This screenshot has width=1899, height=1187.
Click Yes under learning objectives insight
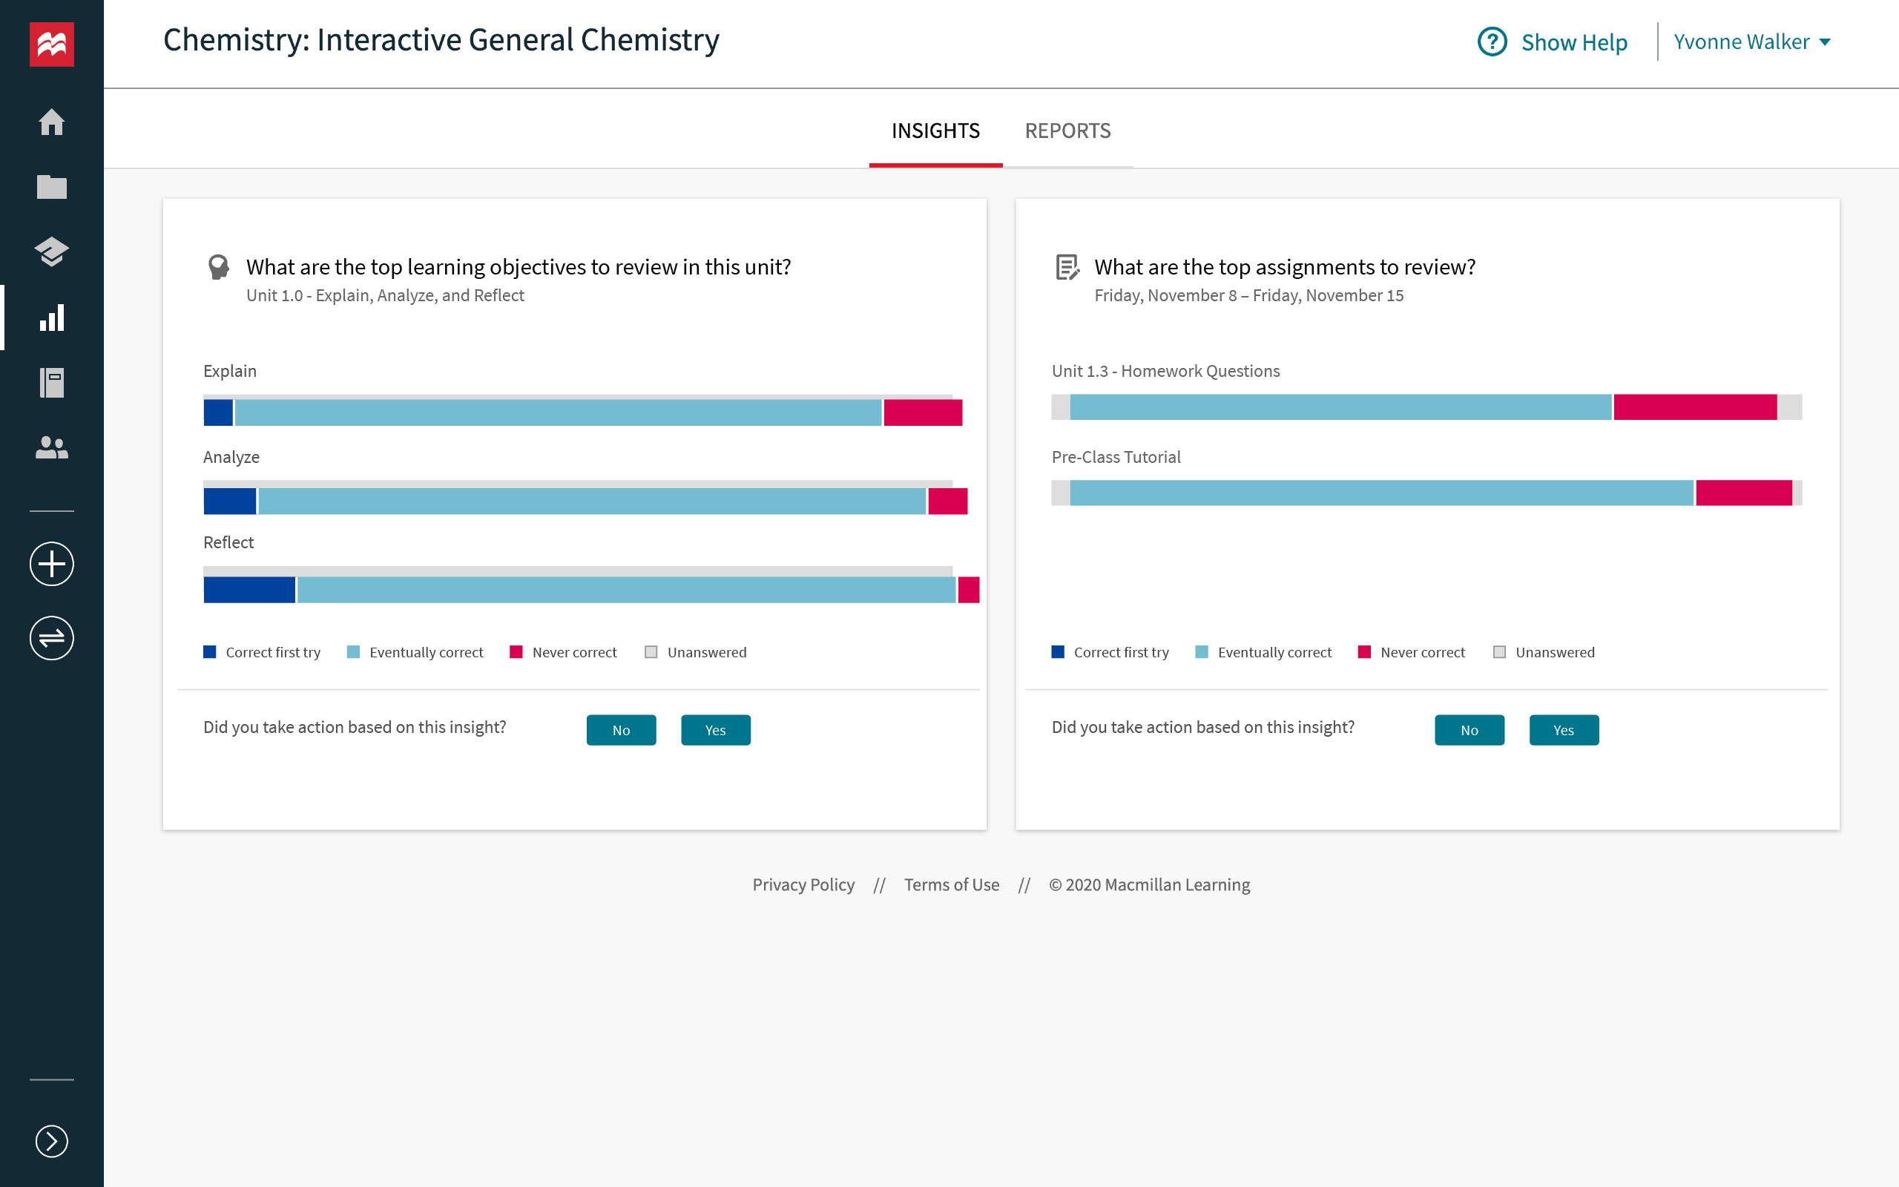[716, 730]
